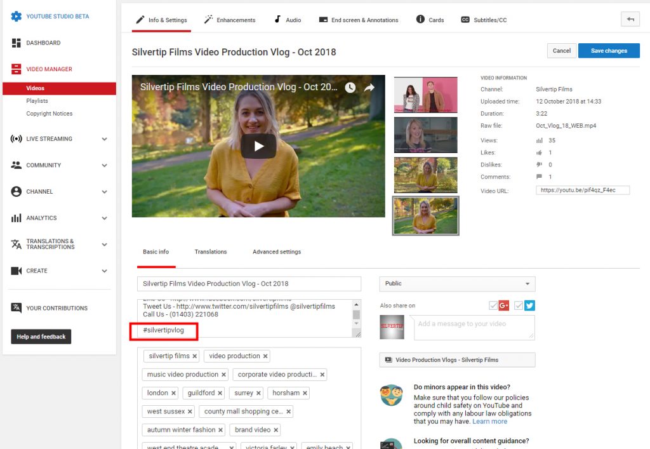The height and width of the screenshot is (449, 650).
Task: Remove the 'corporate video producti...' tag
Action: [x=322, y=375]
